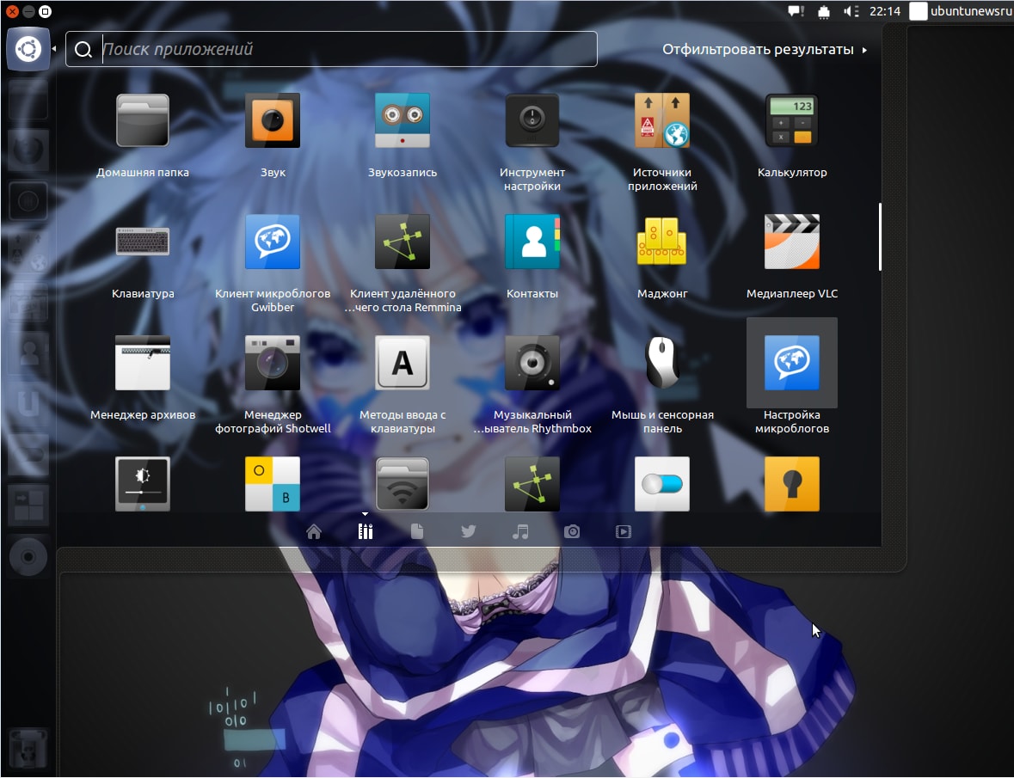Switch to the Music lens

520,532
